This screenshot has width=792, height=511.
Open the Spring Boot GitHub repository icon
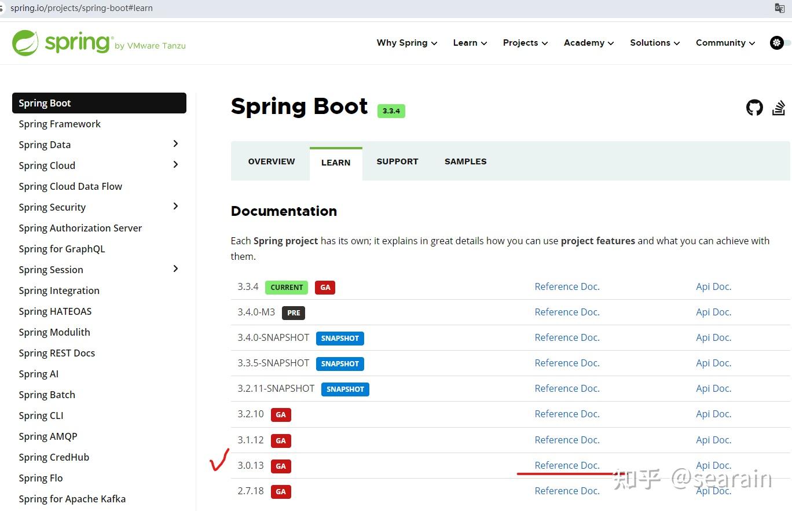coord(754,108)
